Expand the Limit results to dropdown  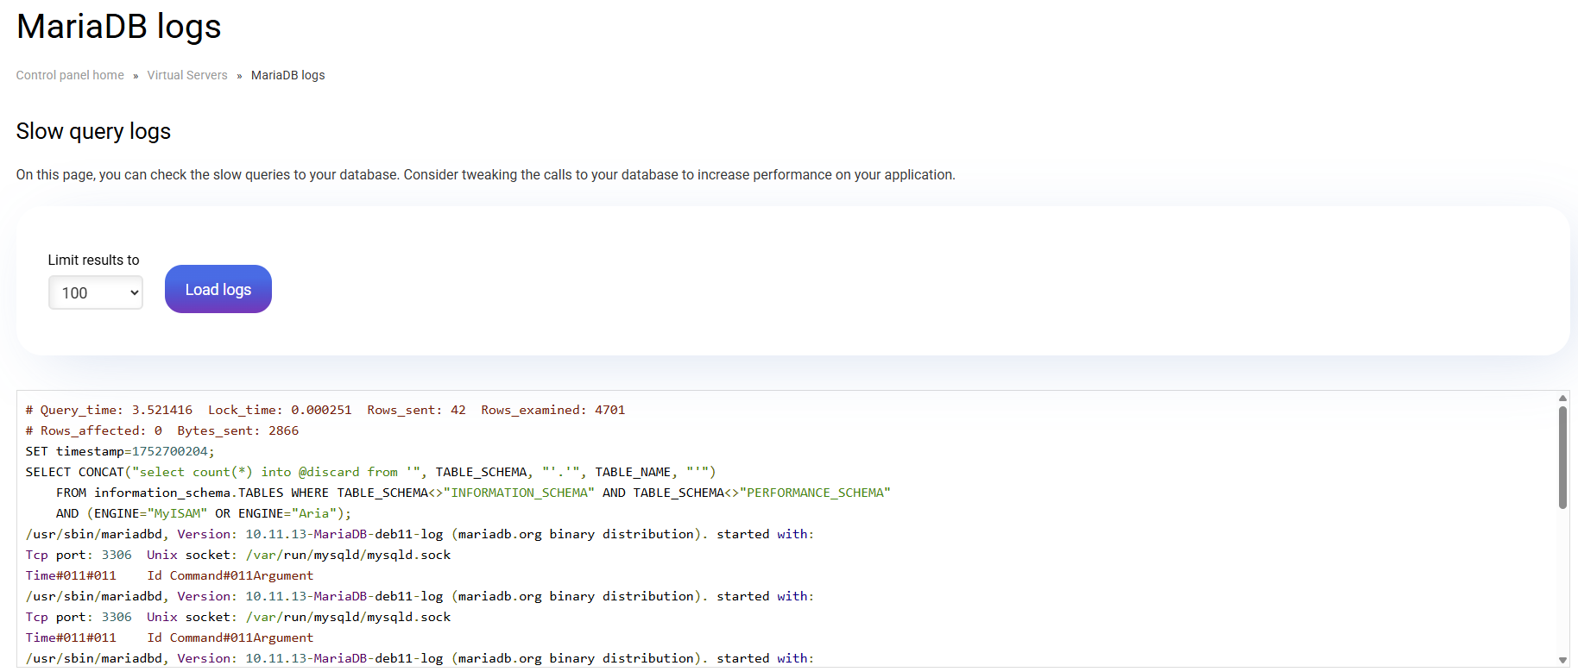click(96, 292)
